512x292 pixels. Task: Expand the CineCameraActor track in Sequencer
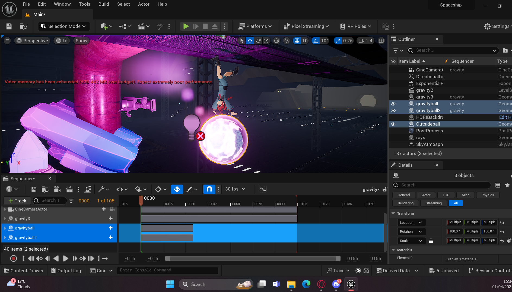[x=5, y=209]
